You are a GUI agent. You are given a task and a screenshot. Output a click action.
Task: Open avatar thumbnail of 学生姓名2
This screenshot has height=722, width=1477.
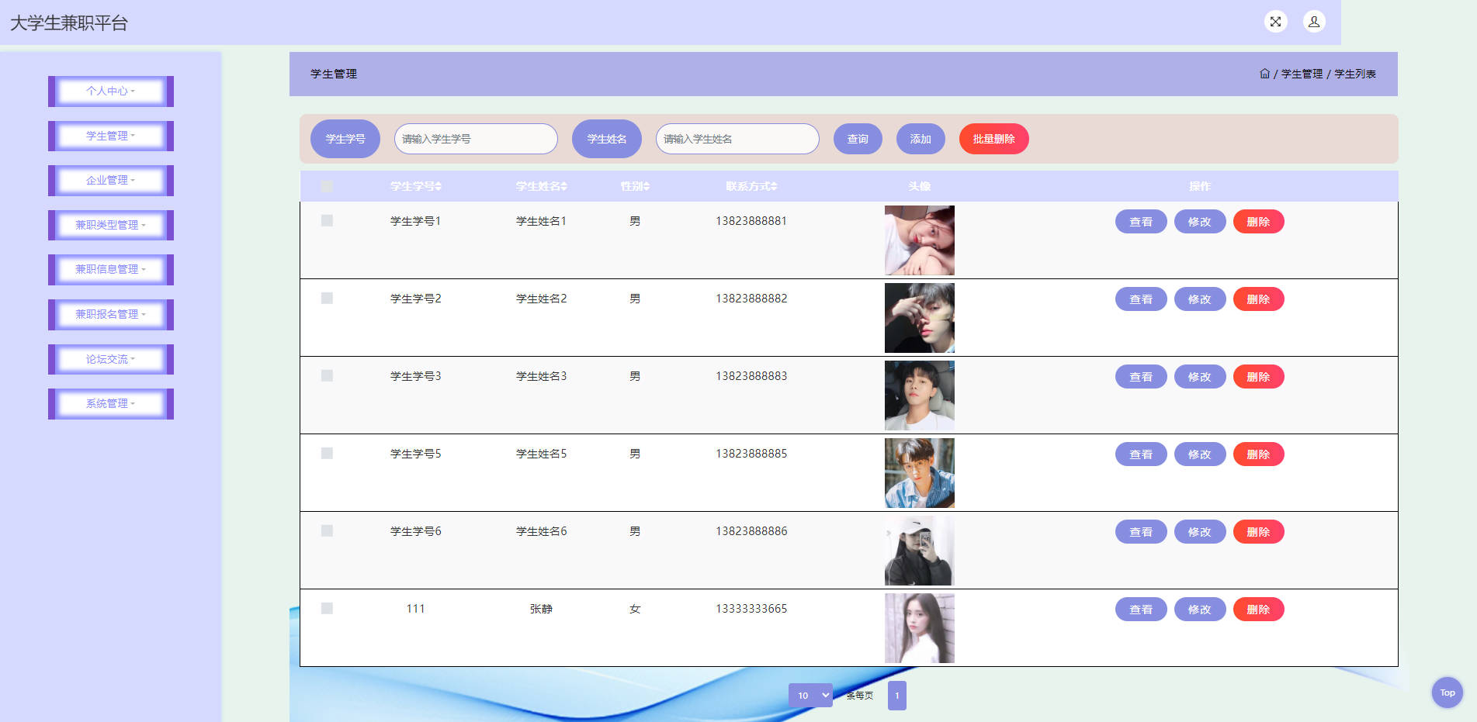click(x=920, y=318)
